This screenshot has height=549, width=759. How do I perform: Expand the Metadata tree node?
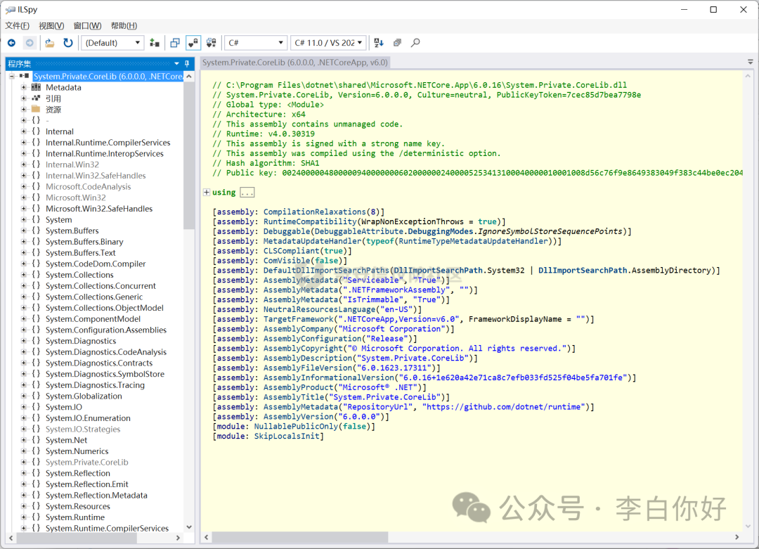24,87
